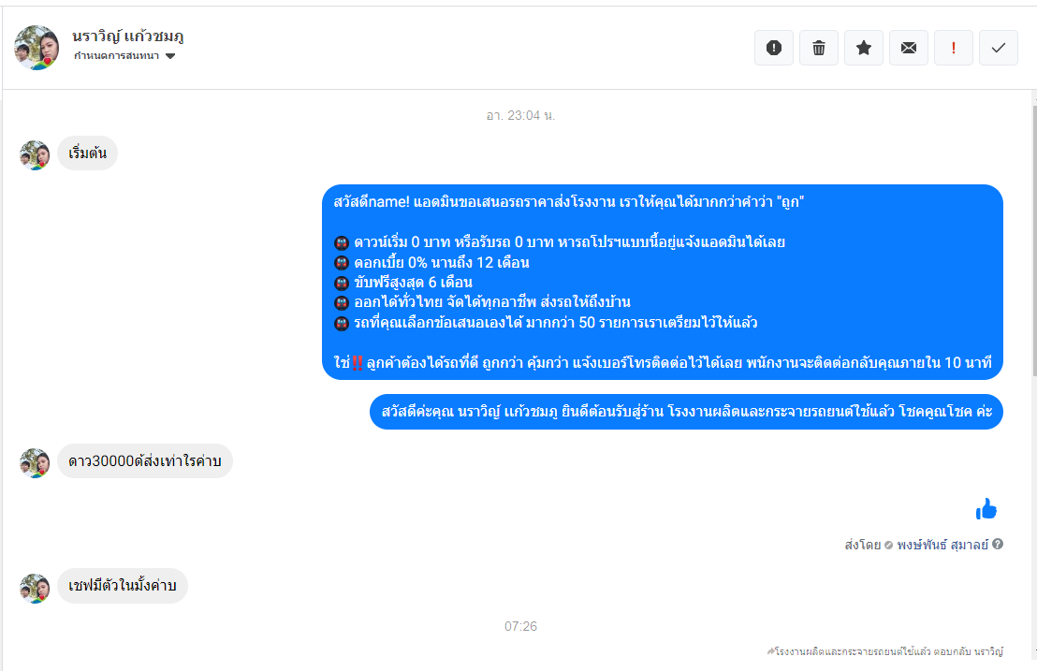Mark conversation unread with envelope icon
This screenshot has width=1037, height=671.
pyautogui.click(x=909, y=48)
